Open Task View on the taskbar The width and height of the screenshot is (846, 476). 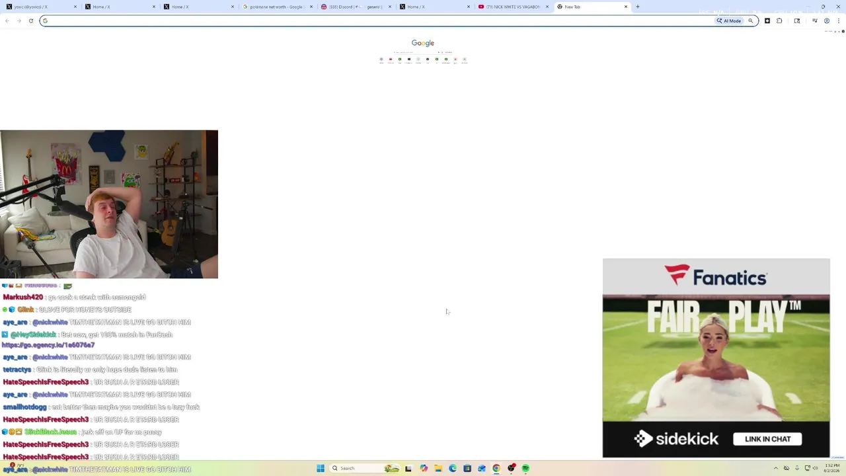tap(408, 468)
